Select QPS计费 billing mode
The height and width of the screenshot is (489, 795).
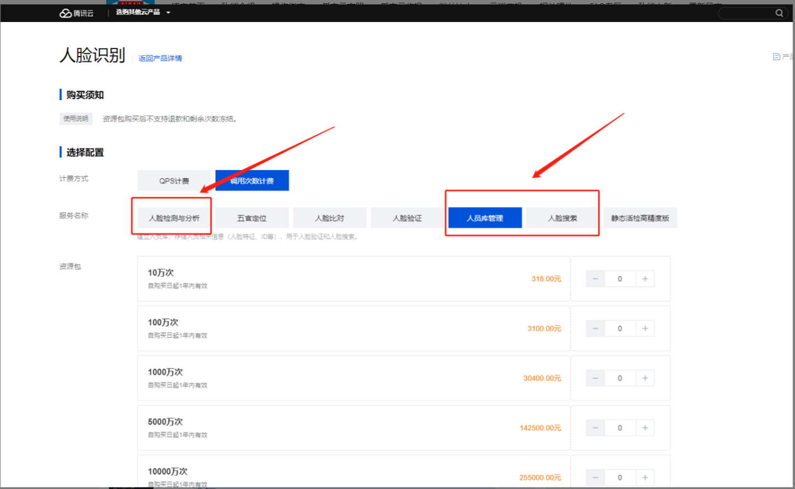point(174,180)
